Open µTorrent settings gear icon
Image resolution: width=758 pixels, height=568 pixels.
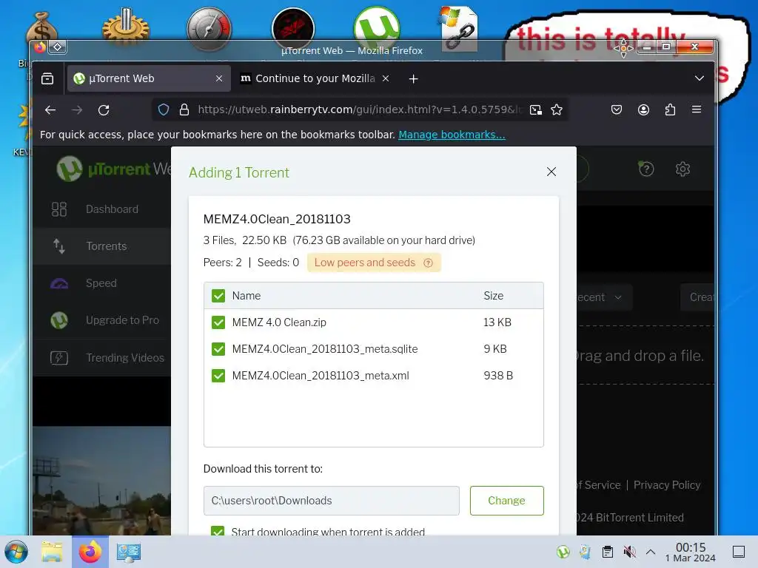(682, 169)
